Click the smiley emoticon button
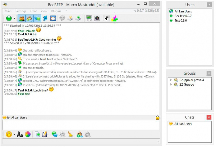Image resolution: width=216 pixels, height=147 pixels. (9, 134)
